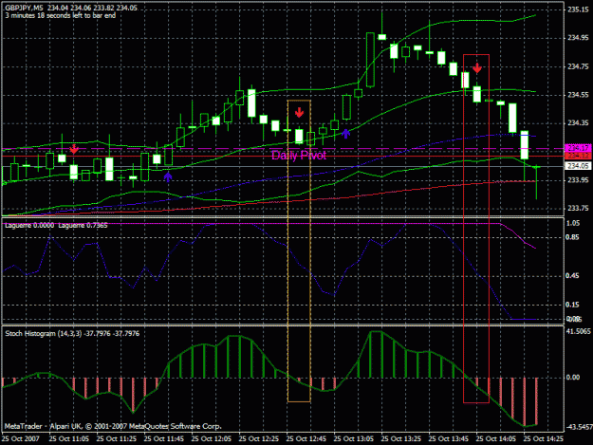Click the '25 Oct 13:05' time axis label
The height and width of the screenshot is (445, 593).
click(354, 438)
